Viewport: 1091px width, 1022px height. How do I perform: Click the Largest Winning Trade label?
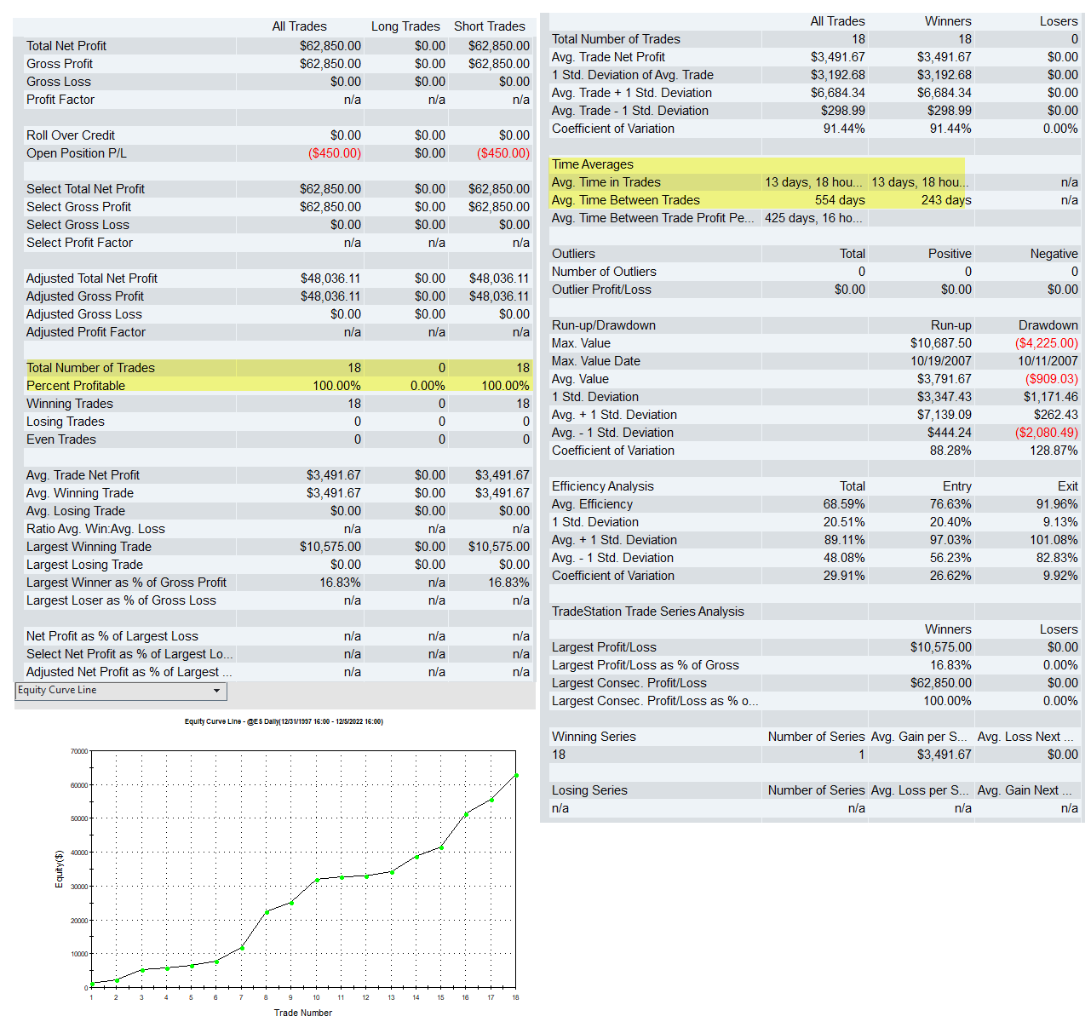click(89, 547)
